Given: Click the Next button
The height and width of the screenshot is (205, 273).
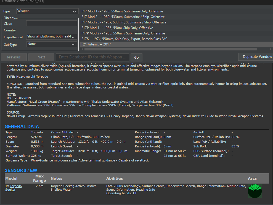Looking at the screenshot, I should point(41,57).
